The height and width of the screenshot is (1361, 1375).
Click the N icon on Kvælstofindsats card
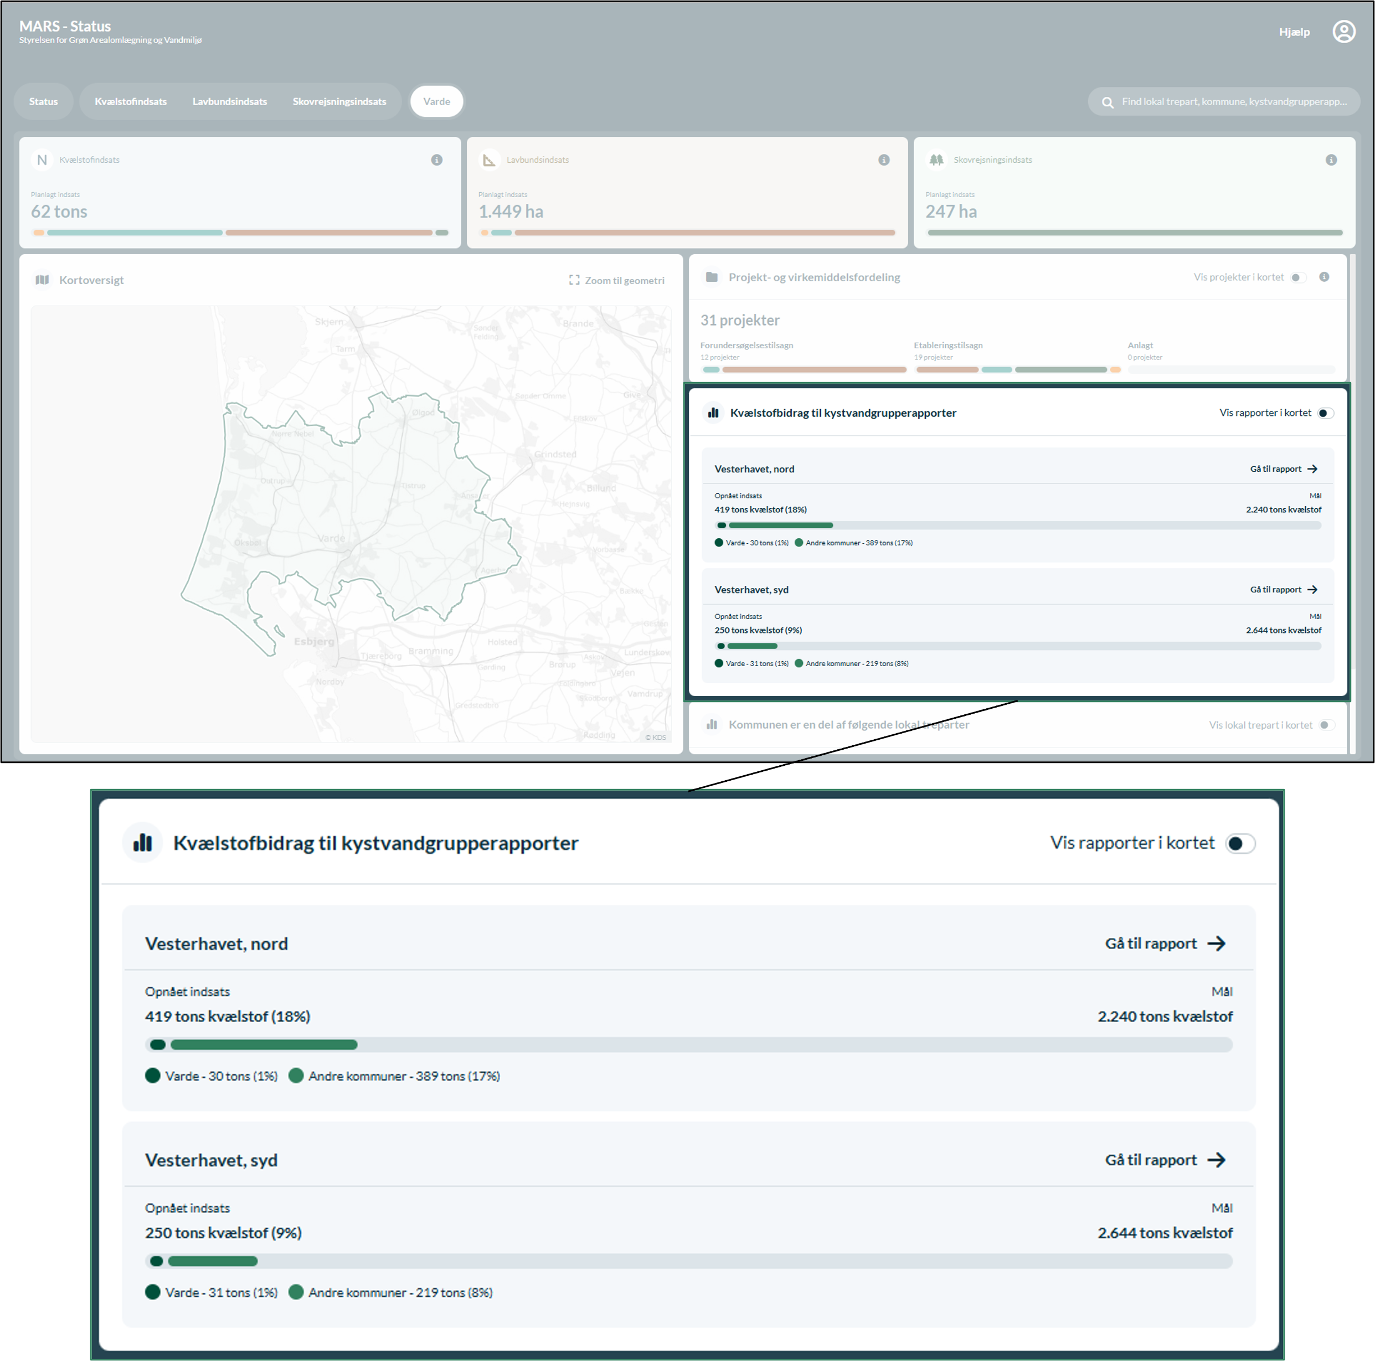[42, 160]
